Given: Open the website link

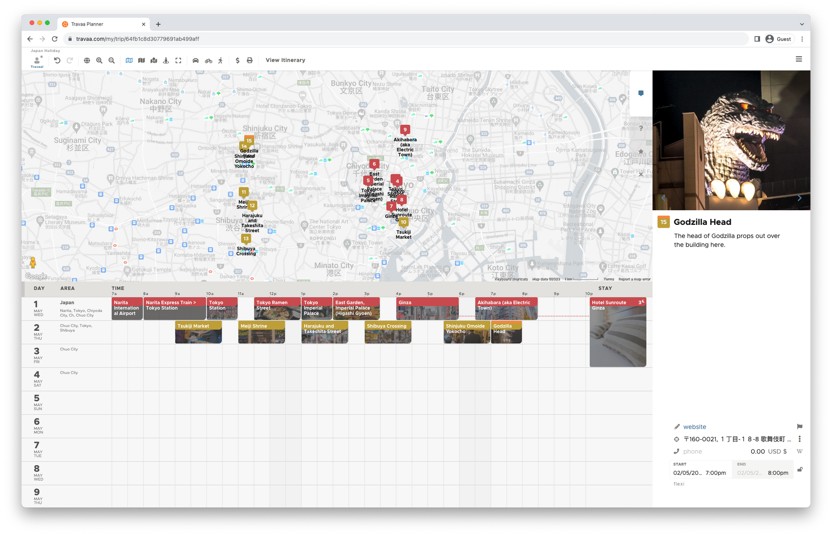Looking at the screenshot, I should 695,427.
